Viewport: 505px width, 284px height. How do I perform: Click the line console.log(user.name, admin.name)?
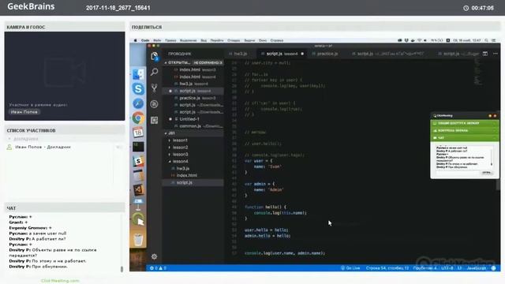tap(285, 253)
